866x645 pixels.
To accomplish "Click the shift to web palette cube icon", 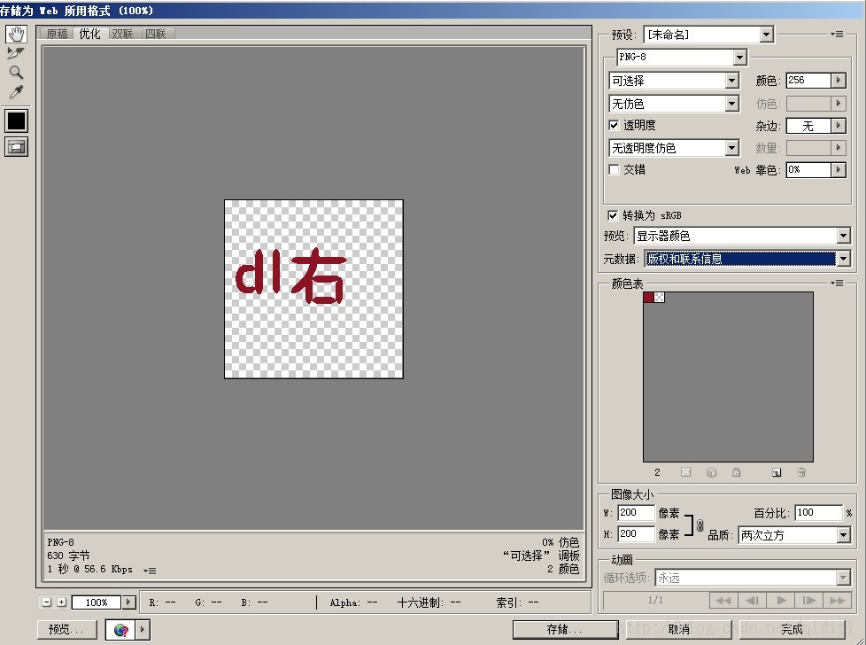I will click(x=711, y=472).
